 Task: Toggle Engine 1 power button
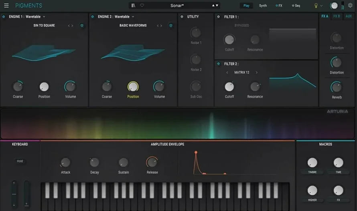click(x=4, y=17)
